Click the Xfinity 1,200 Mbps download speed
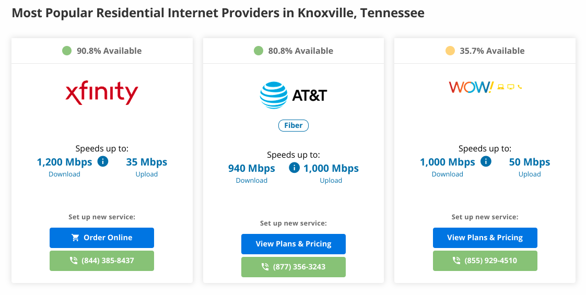The width and height of the screenshot is (586, 295). [x=64, y=162]
